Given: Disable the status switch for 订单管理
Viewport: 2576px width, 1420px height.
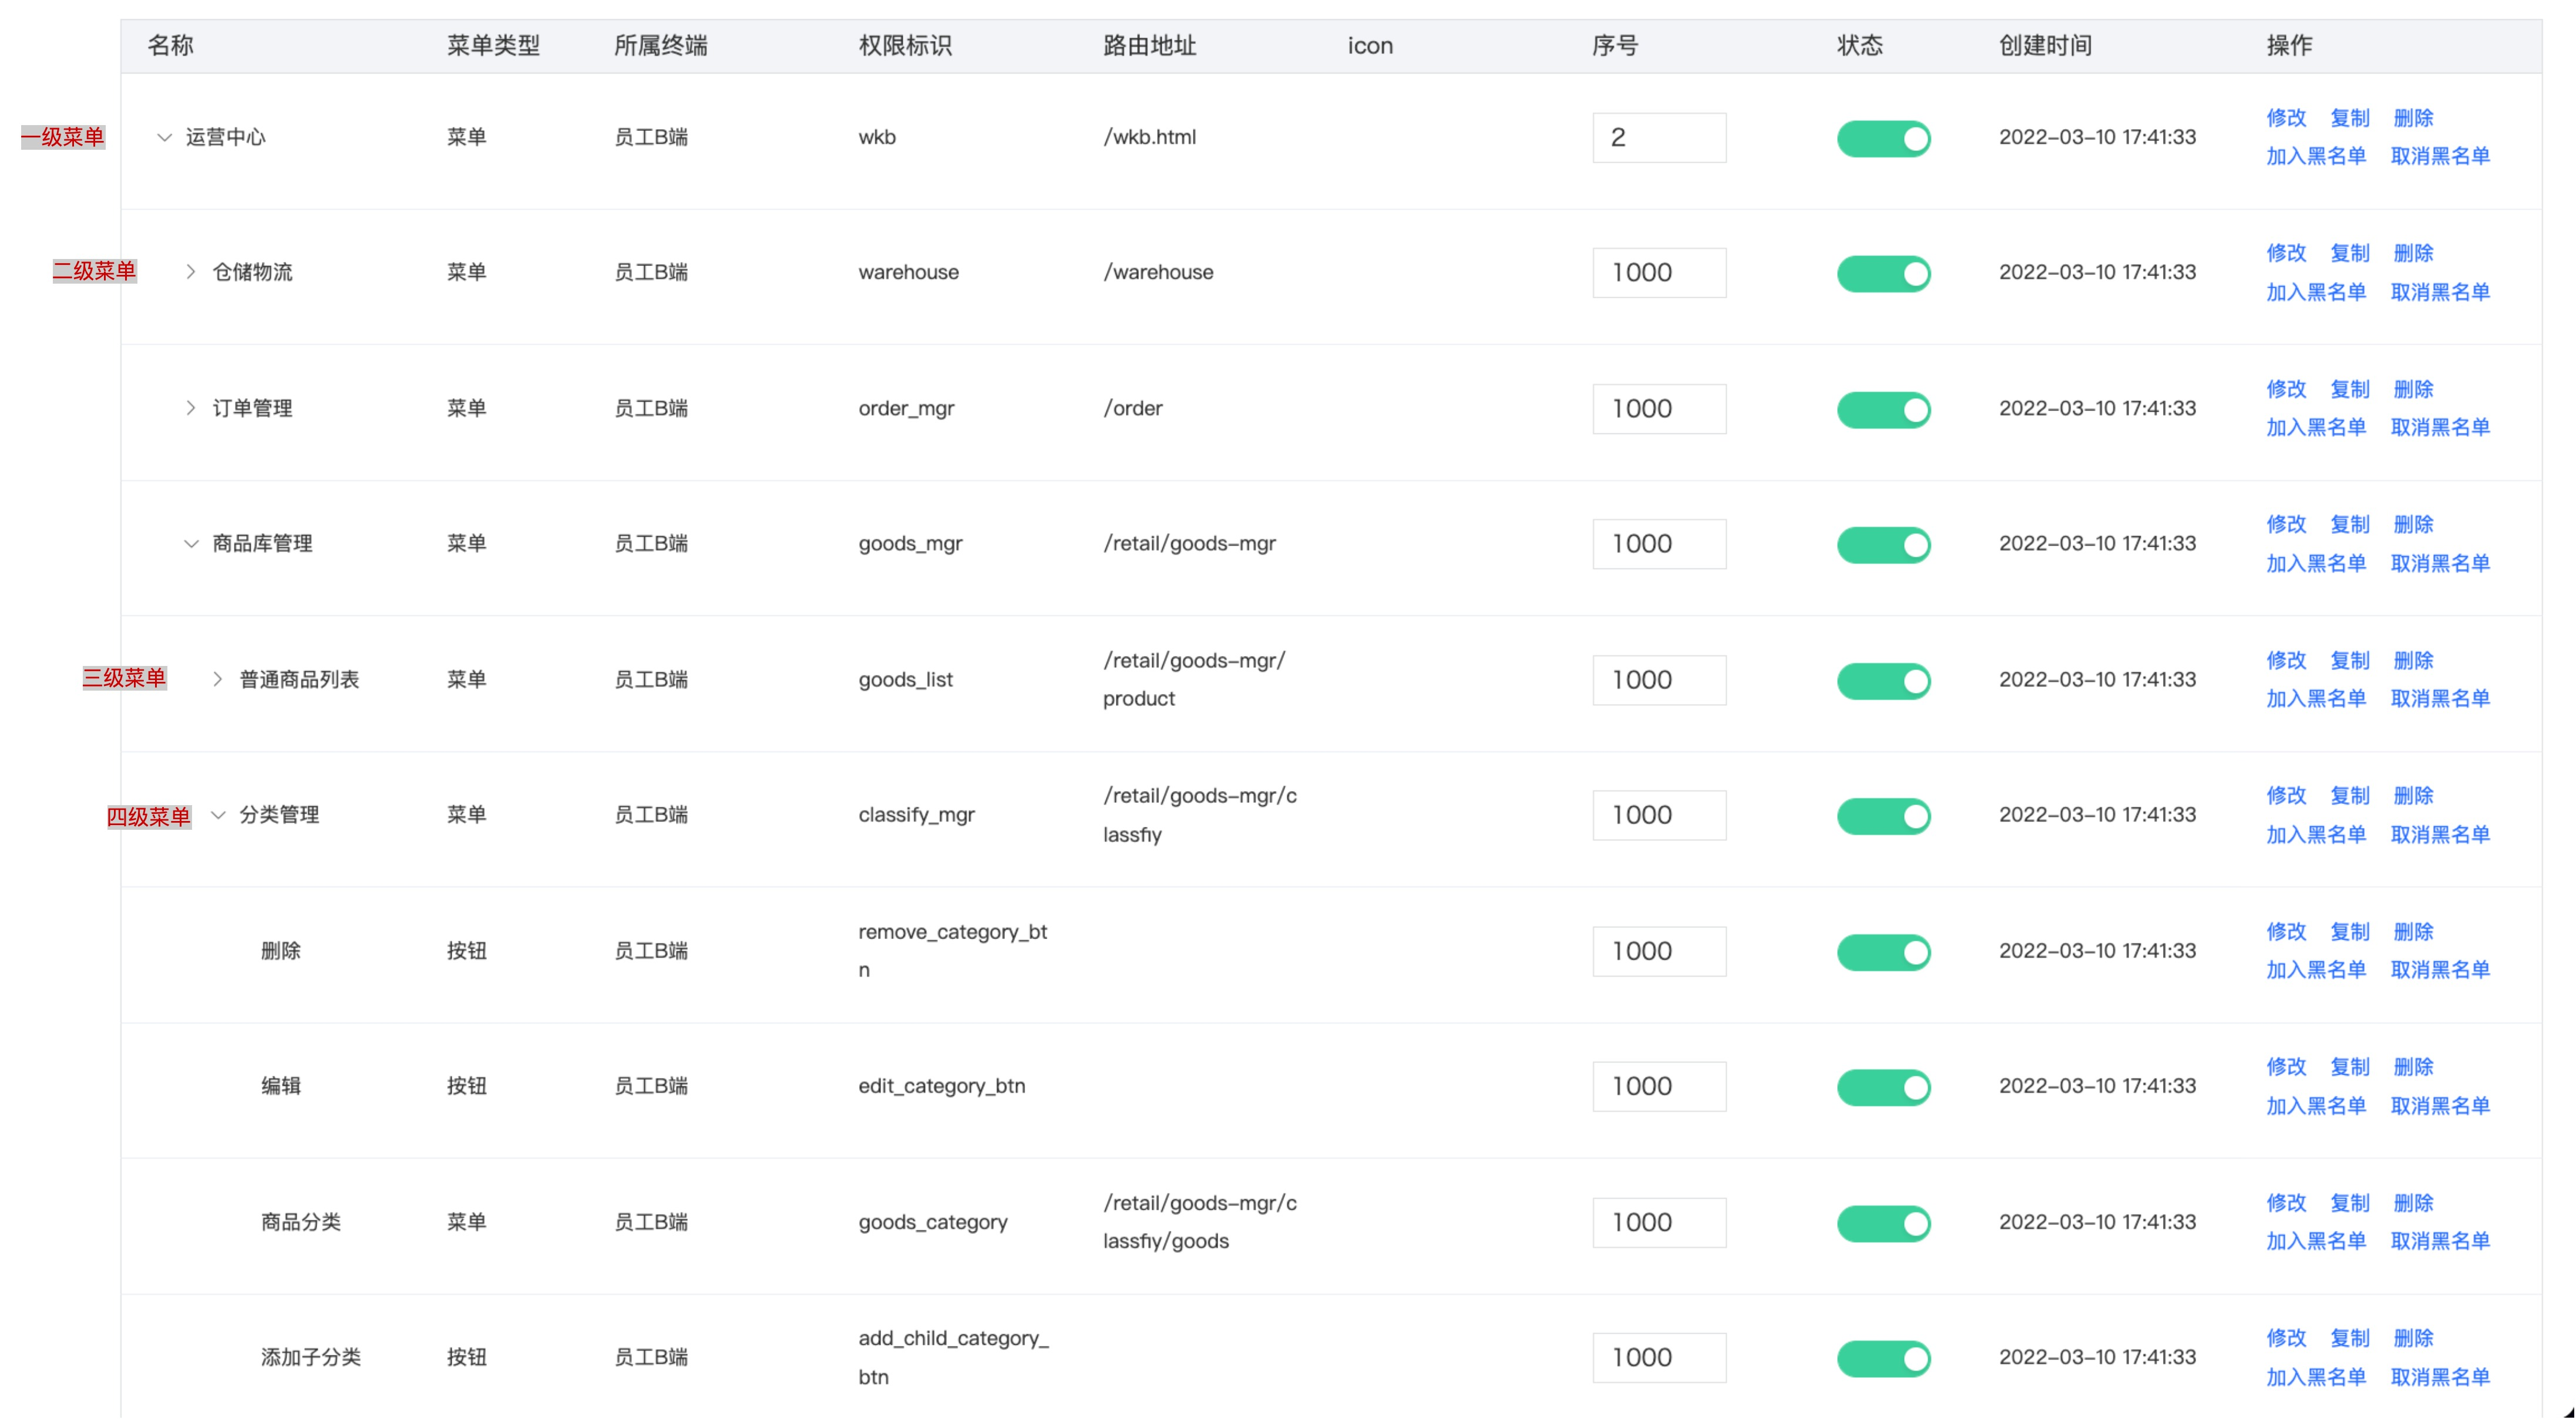Looking at the screenshot, I should click(x=1883, y=409).
